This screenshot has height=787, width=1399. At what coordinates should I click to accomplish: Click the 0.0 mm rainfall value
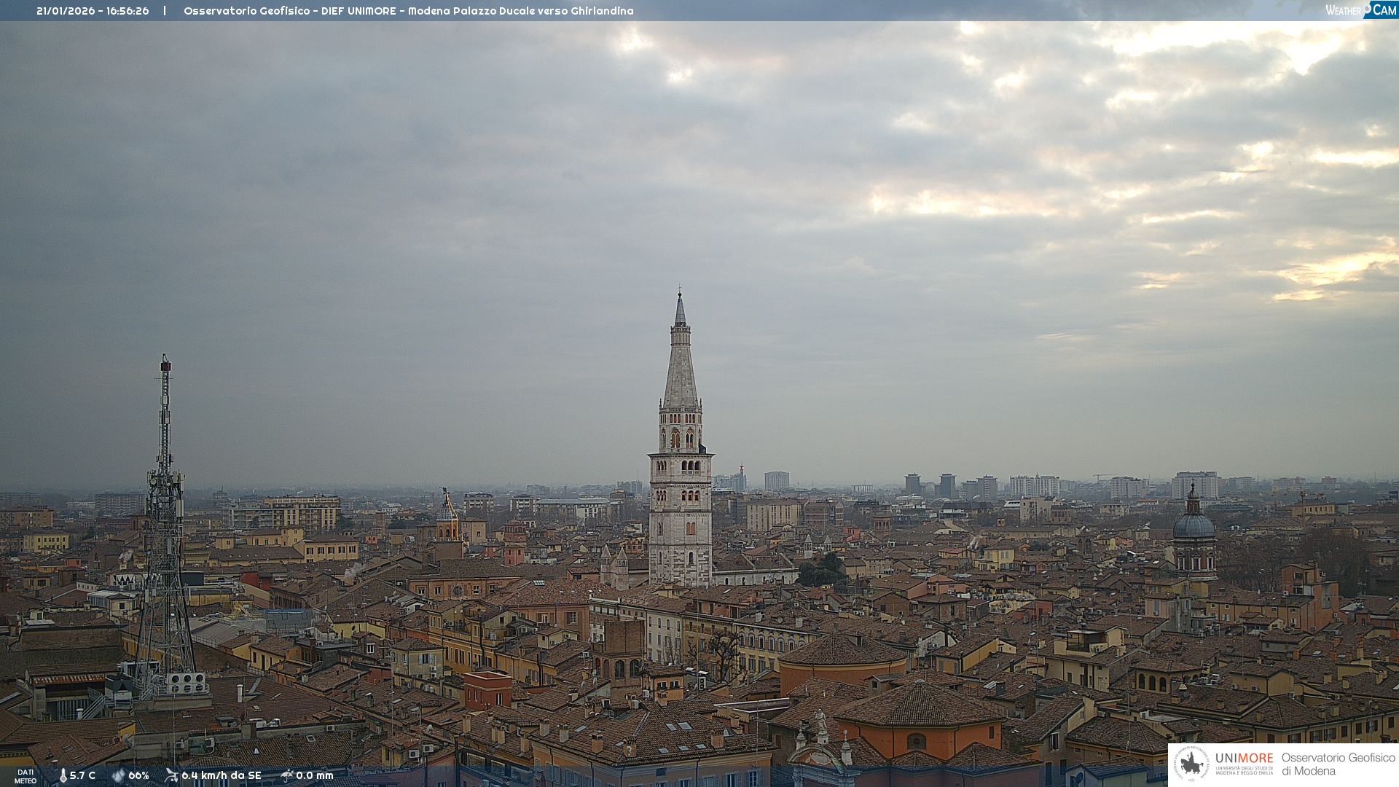point(315,776)
